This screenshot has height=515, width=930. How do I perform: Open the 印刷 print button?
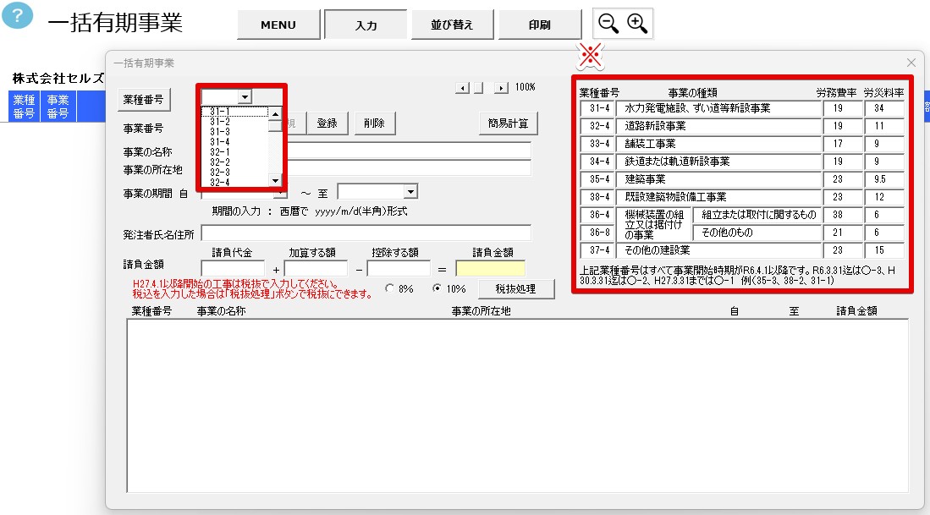pyautogui.click(x=539, y=25)
